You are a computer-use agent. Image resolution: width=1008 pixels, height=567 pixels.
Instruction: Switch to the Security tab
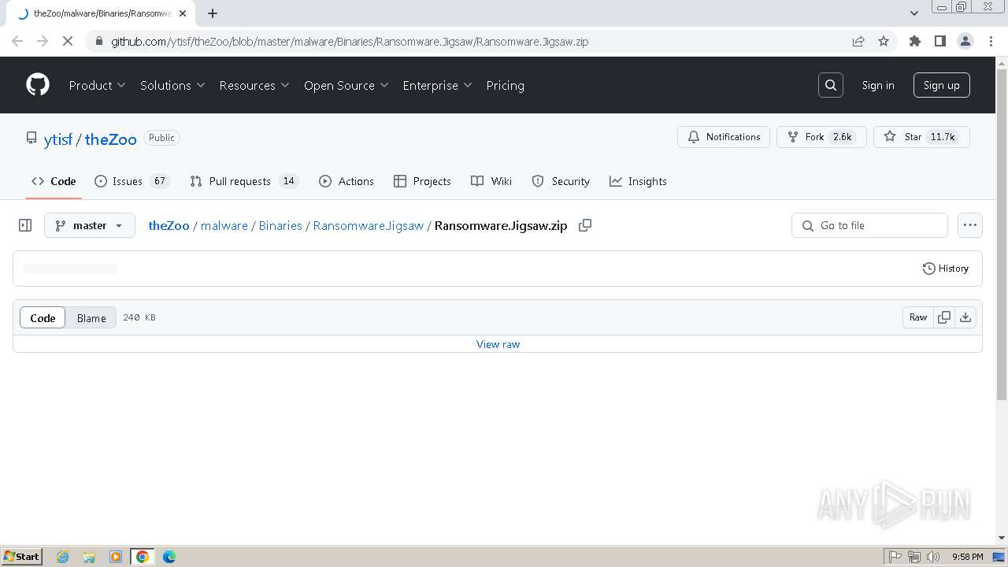[561, 181]
